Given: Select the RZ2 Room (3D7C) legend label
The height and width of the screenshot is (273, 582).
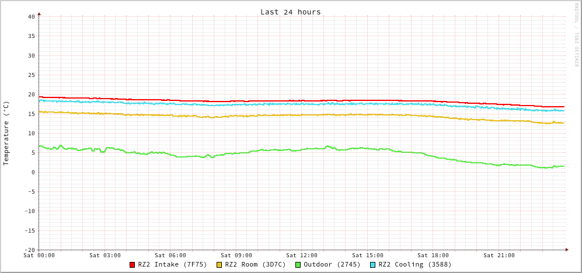Looking at the screenshot, I should tap(255, 264).
